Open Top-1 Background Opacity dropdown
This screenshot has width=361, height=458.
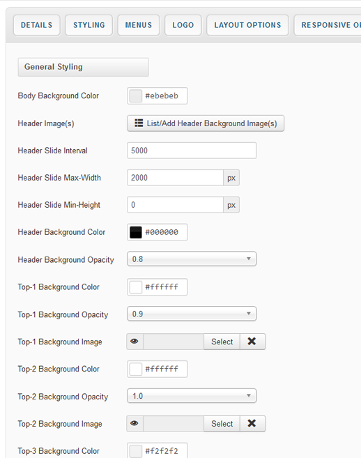[x=192, y=314]
